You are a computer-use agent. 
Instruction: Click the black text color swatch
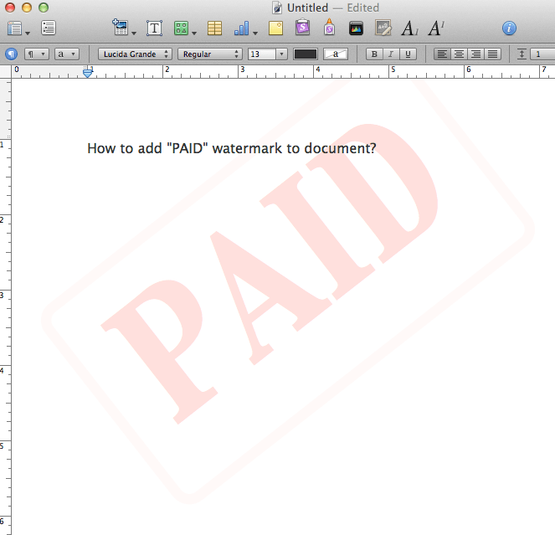[x=305, y=54]
